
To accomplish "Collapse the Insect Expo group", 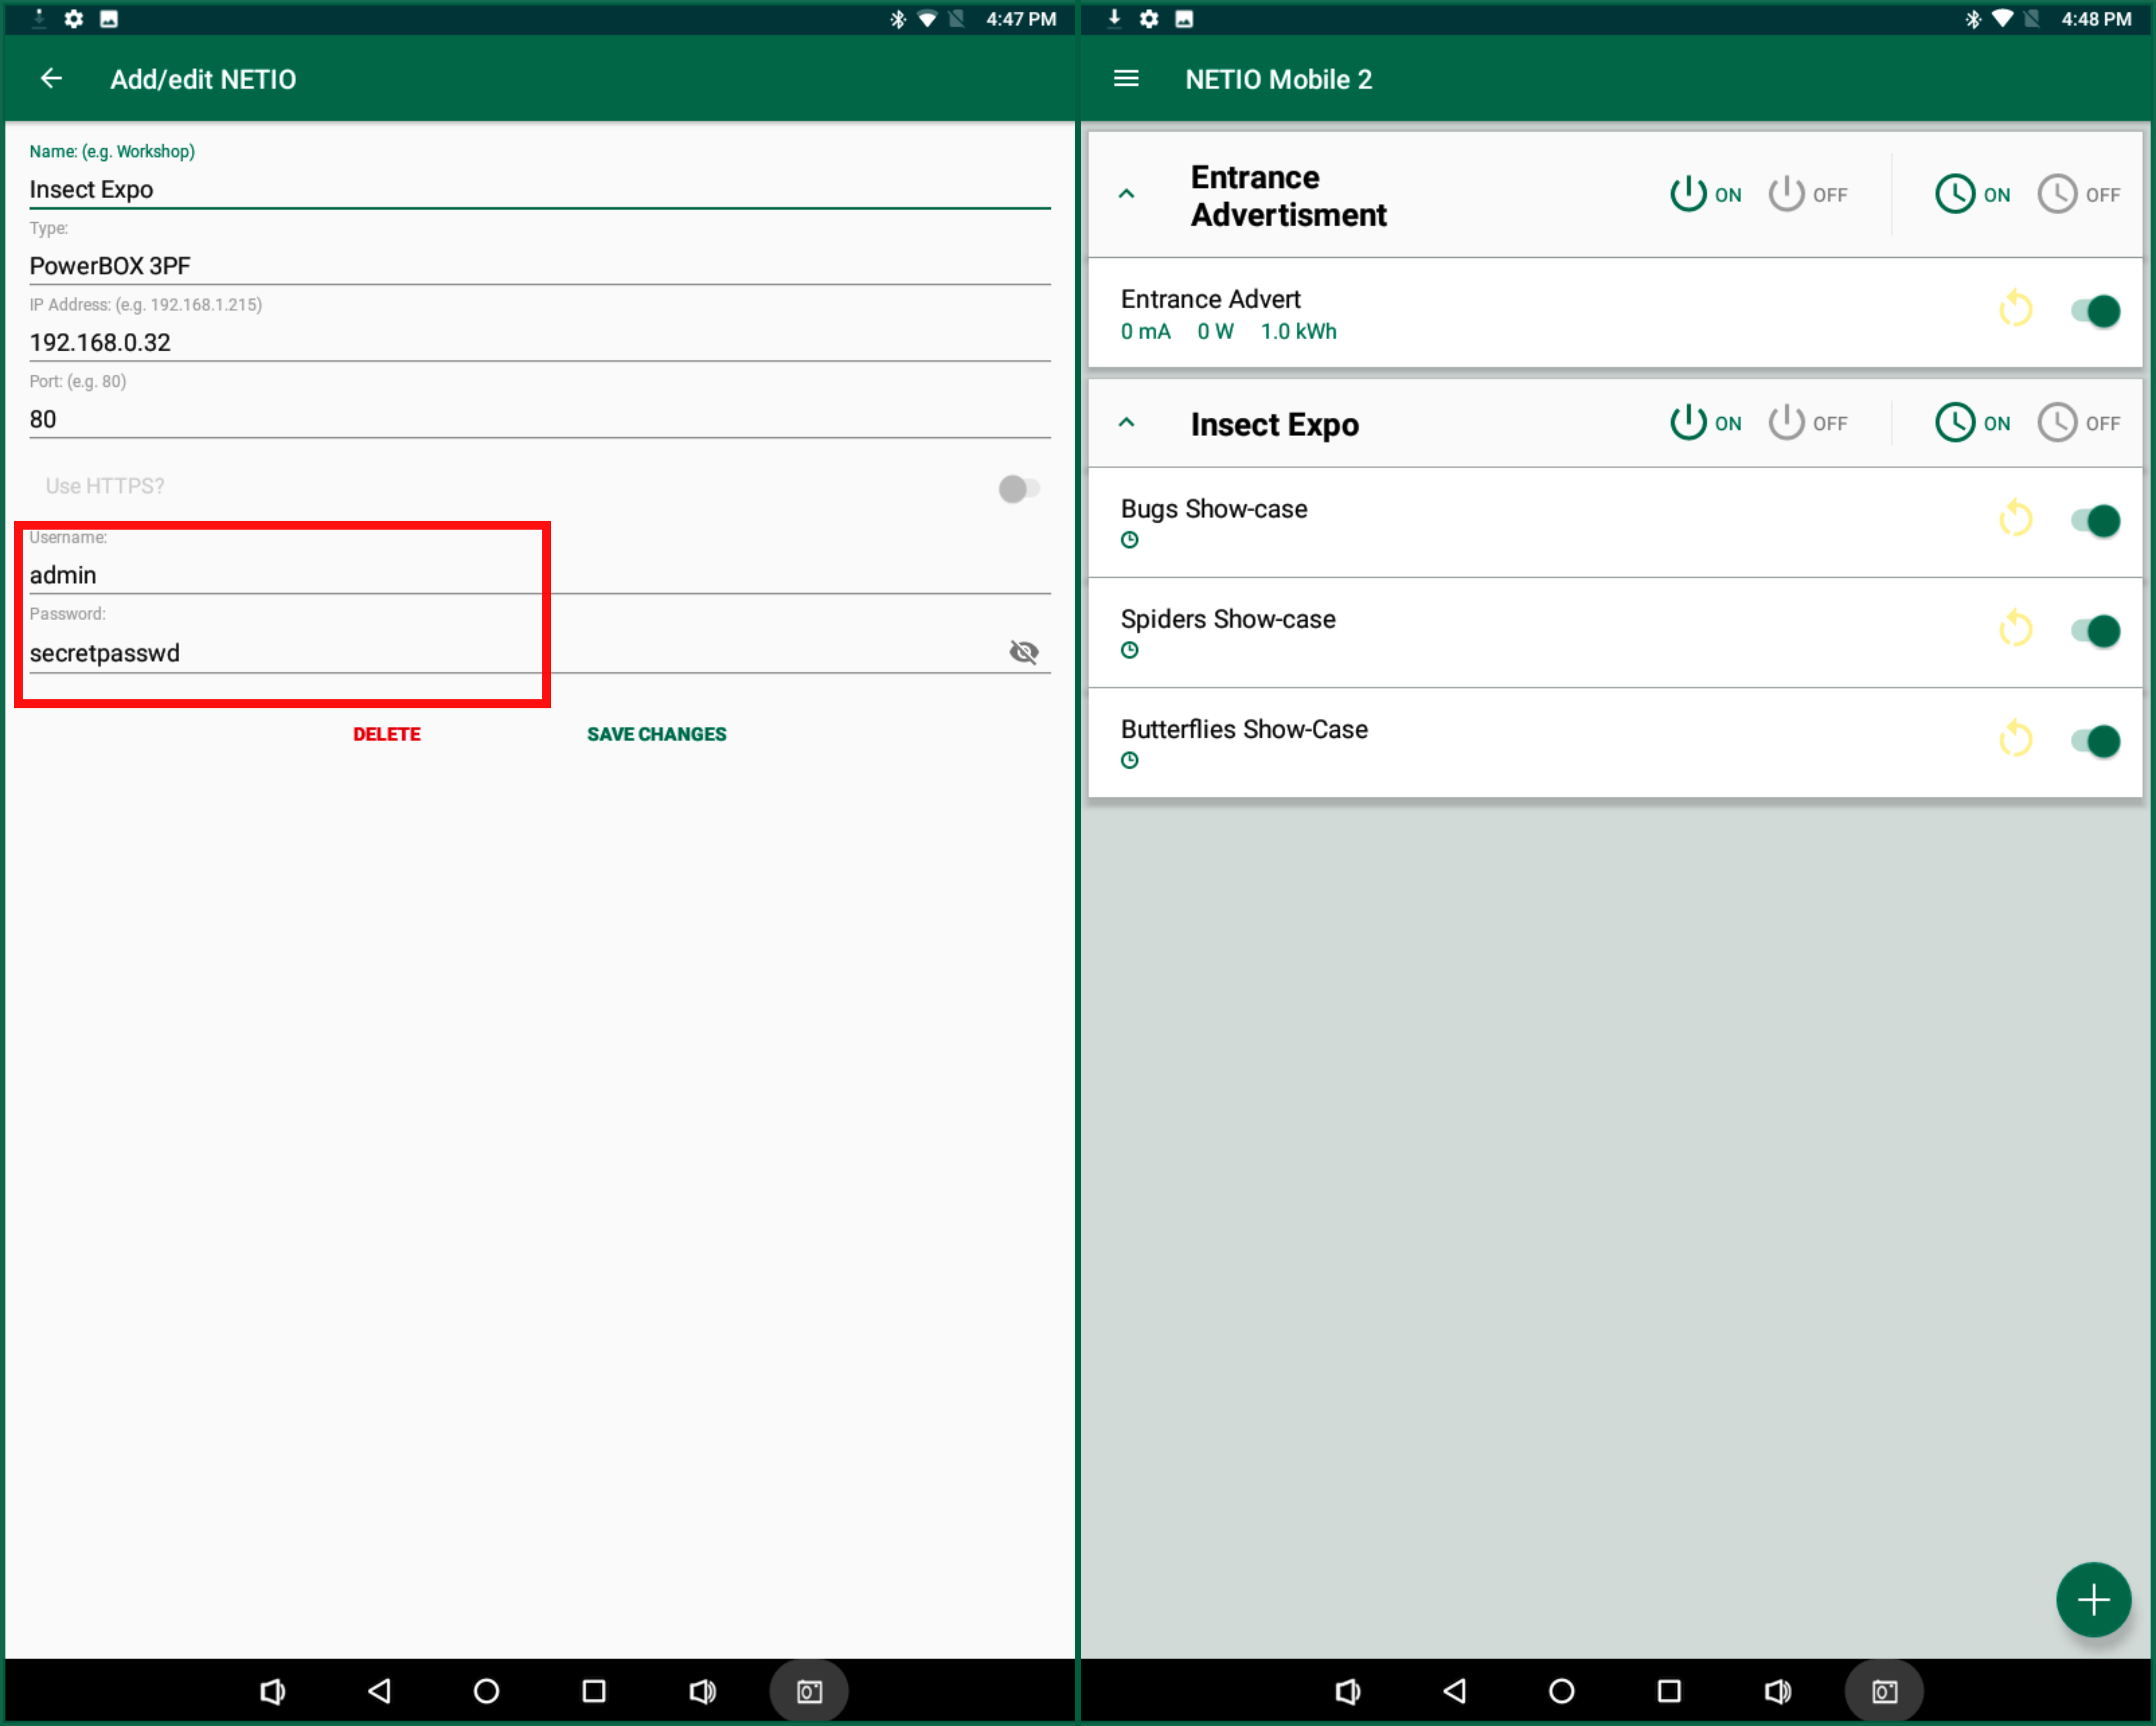I will coord(1126,422).
